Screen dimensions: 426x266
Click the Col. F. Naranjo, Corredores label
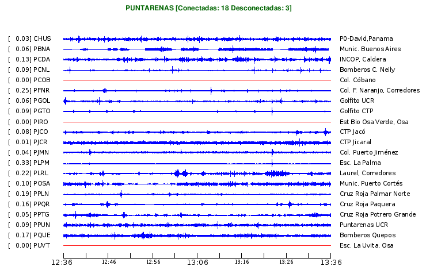(x=380, y=90)
